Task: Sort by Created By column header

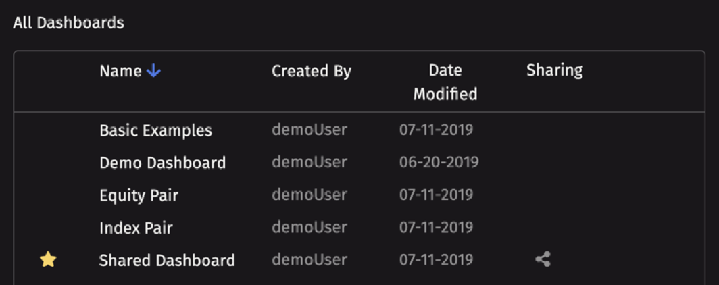Action: [x=312, y=71]
